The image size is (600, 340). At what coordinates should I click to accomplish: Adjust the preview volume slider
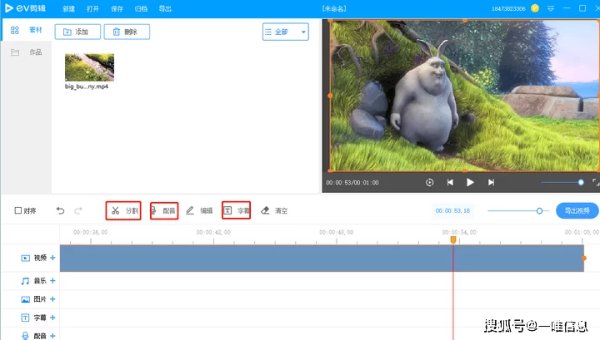pyautogui.click(x=562, y=182)
